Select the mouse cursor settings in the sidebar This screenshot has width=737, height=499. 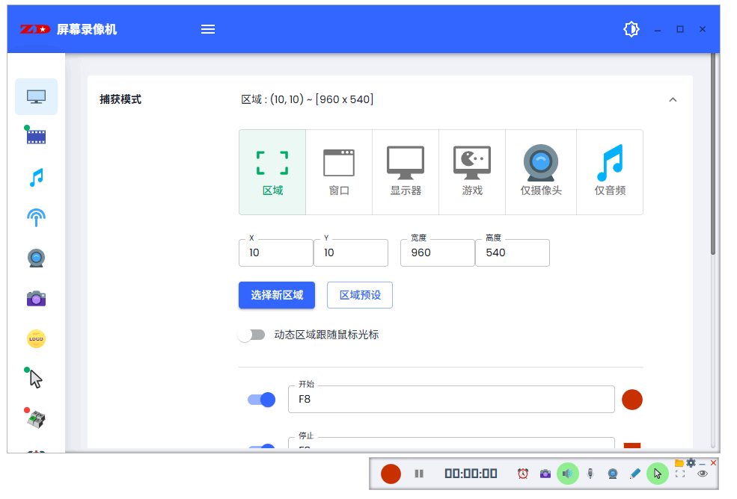tap(35, 379)
